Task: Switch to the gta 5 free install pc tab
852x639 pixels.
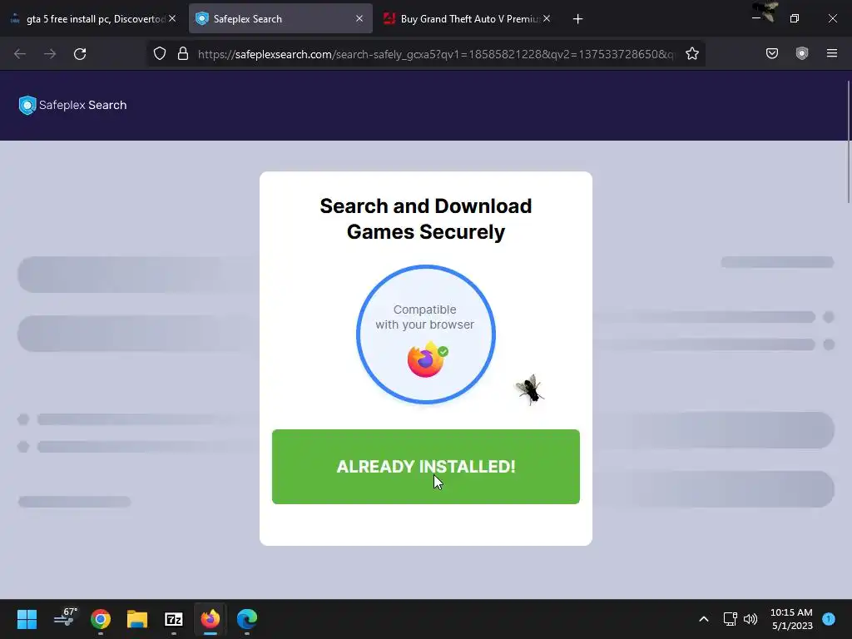Action: [92, 19]
